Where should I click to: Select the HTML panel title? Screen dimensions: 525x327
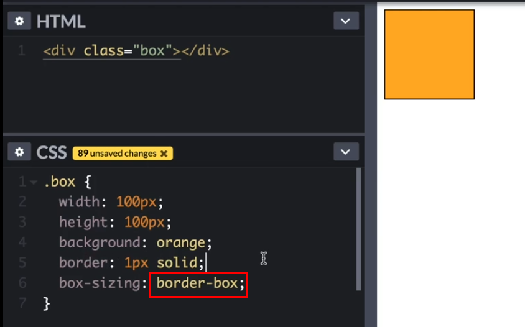(x=61, y=21)
